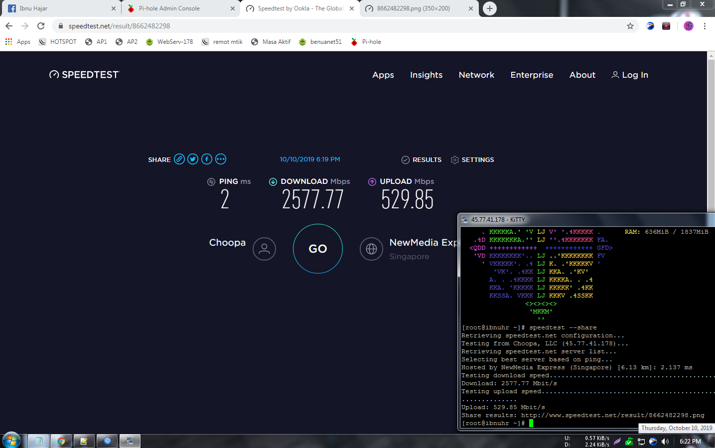Open the Masa Aktif bookmark

click(271, 42)
